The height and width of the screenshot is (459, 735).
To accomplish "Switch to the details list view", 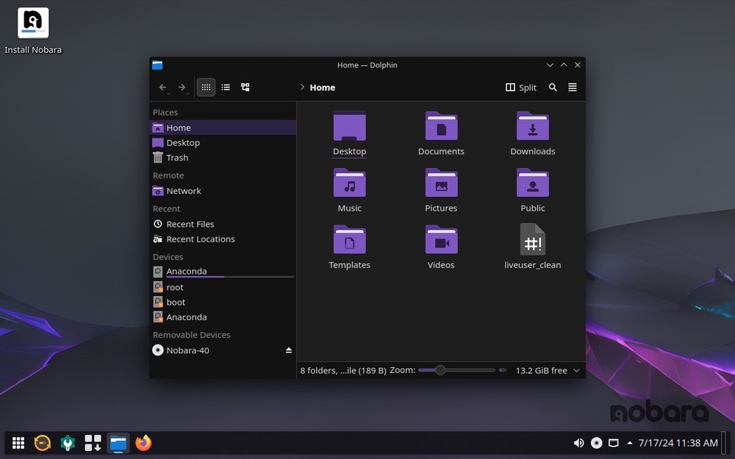I will (226, 87).
